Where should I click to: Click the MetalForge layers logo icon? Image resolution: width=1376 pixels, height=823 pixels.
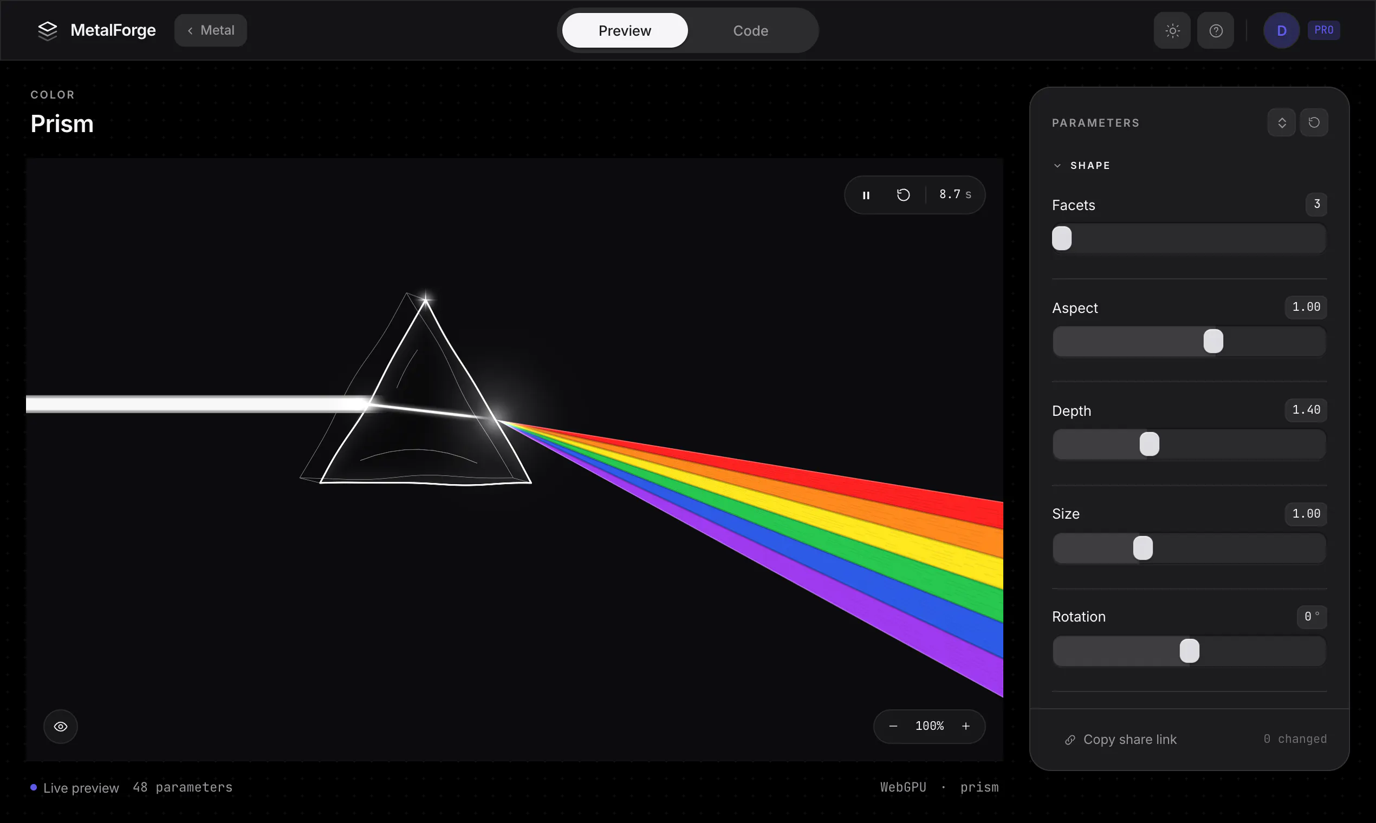[48, 30]
